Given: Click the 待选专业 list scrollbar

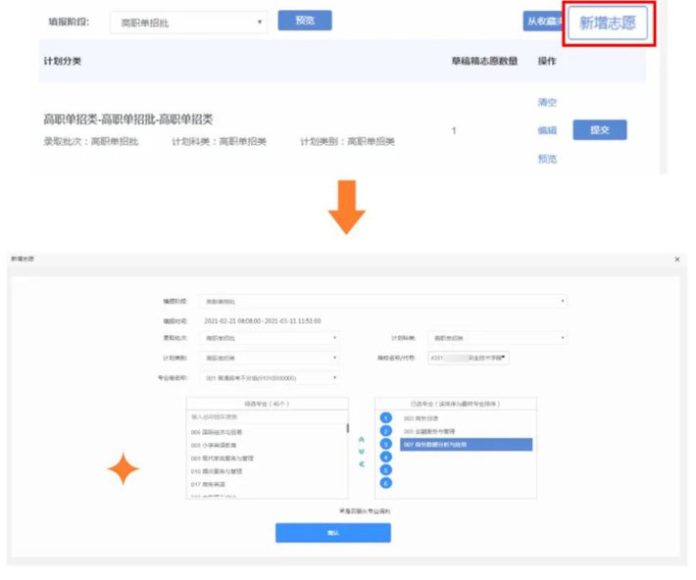Looking at the screenshot, I should [x=347, y=429].
